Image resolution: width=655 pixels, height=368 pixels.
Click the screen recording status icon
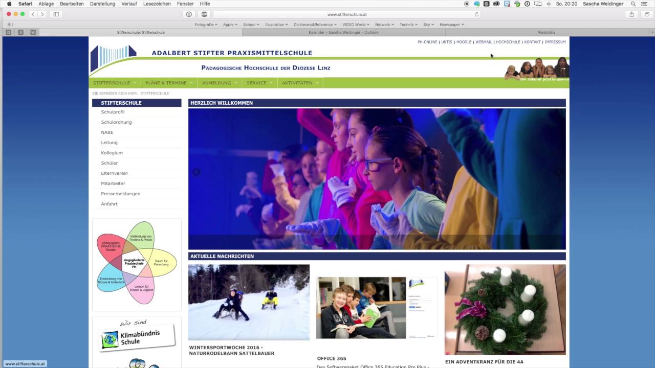(x=467, y=4)
